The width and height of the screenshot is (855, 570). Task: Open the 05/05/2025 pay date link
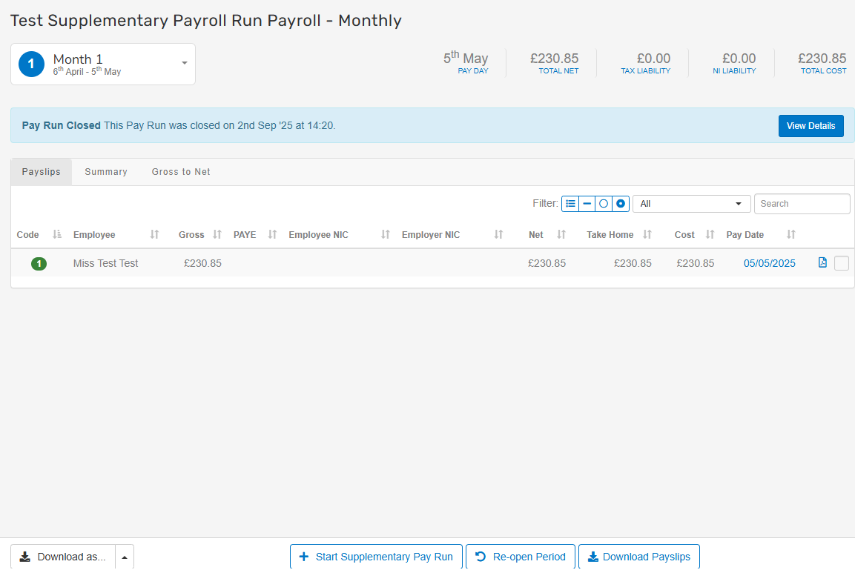pyautogui.click(x=769, y=263)
